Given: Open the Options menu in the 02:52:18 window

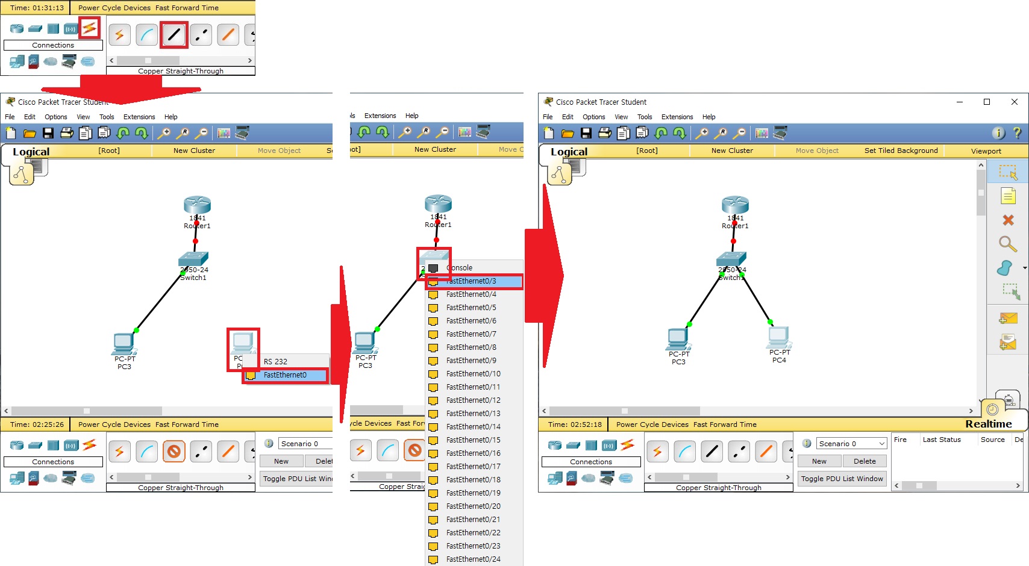Looking at the screenshot, I should [594, 117].
